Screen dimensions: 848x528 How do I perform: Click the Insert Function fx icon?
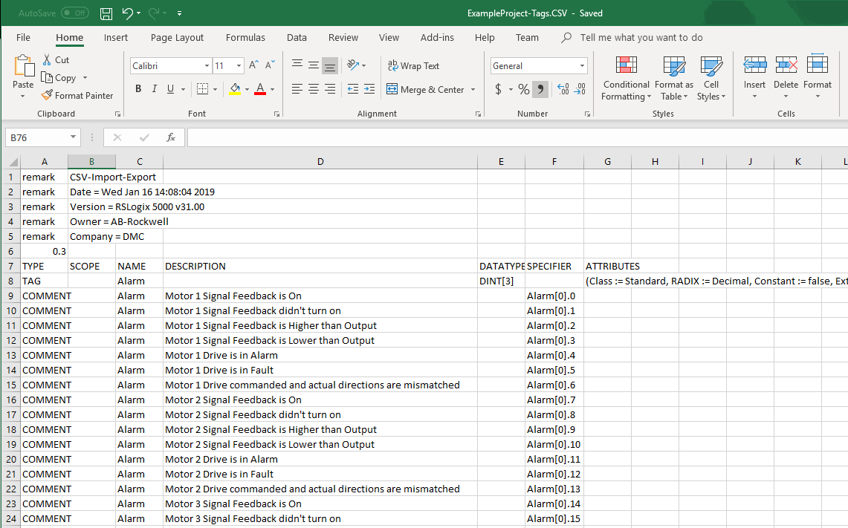pyautogui.click(x=171, y=138)
